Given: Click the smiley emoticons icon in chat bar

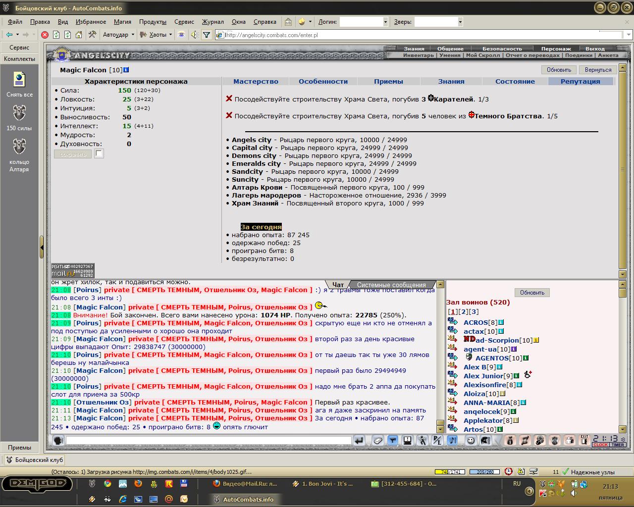Looking at the screenshot, I should coord(471,440).
